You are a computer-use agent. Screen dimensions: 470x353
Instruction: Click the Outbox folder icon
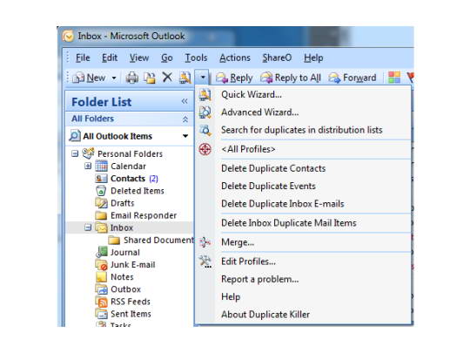click(x=101, y=289)
